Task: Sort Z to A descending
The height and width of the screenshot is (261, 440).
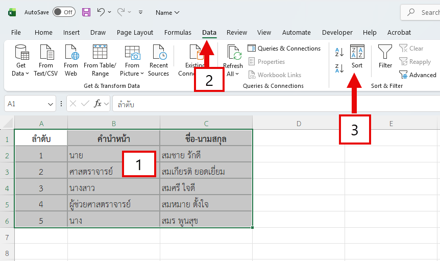Action: [x=339, y=68]
